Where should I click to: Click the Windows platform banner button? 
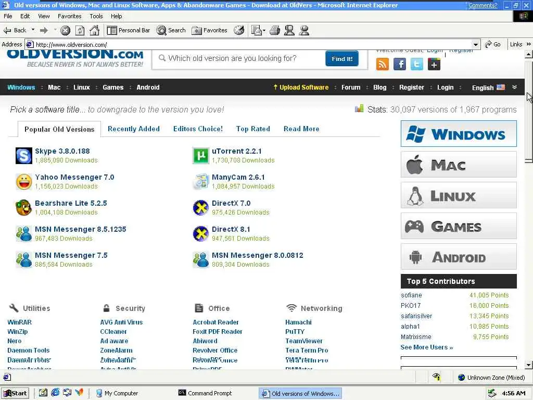tap(459, 134)
